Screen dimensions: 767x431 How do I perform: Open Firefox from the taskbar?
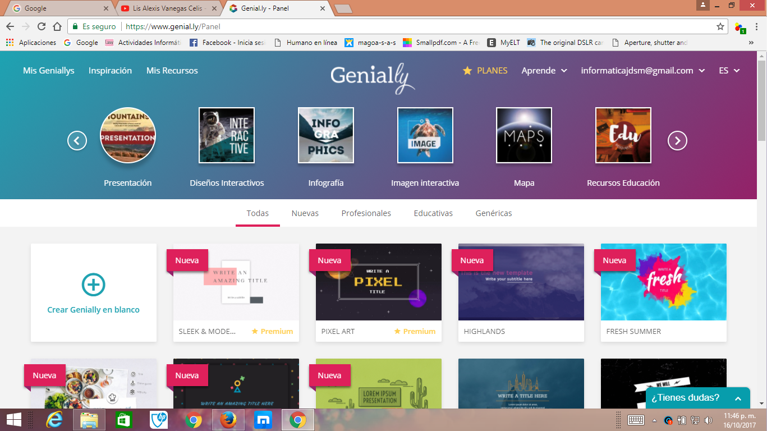(229, 419)
